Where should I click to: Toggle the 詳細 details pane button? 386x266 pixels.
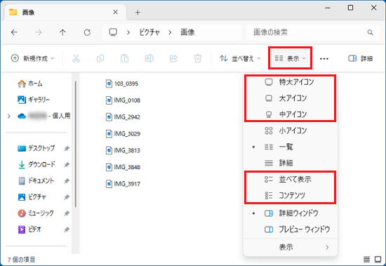click(361, 58)
